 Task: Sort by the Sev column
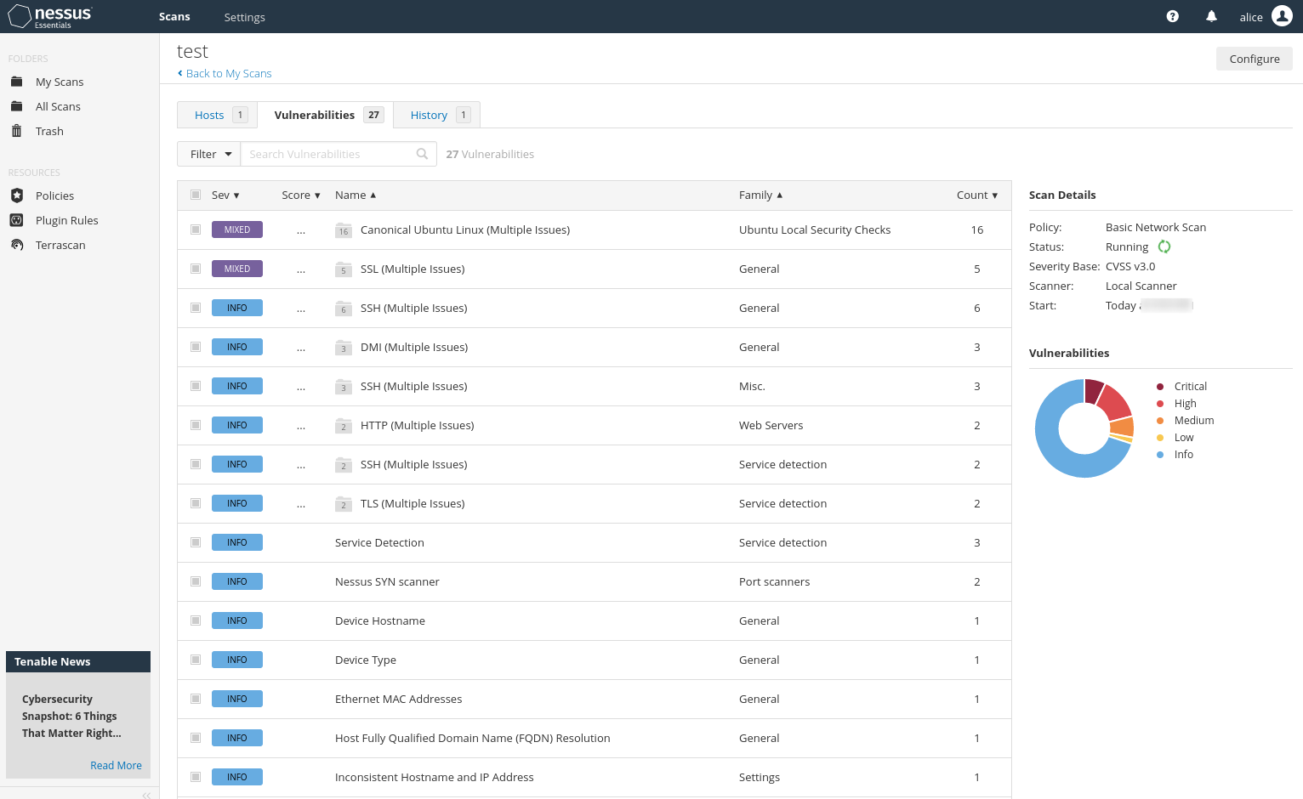click(225, 195)
